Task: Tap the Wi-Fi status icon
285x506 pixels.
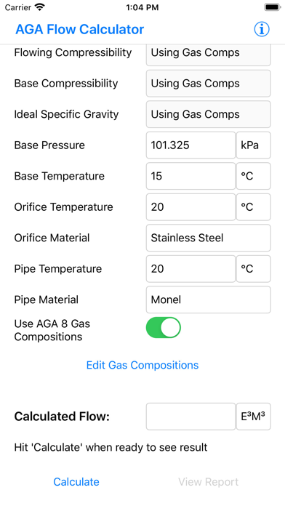Action: point(40,7)
